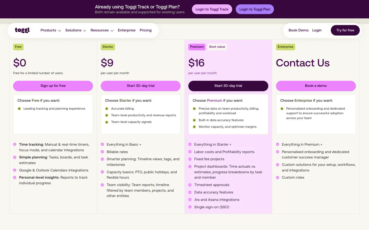
Task: Expand the Solutions menu chevron
Action: (x=85, y=31)
